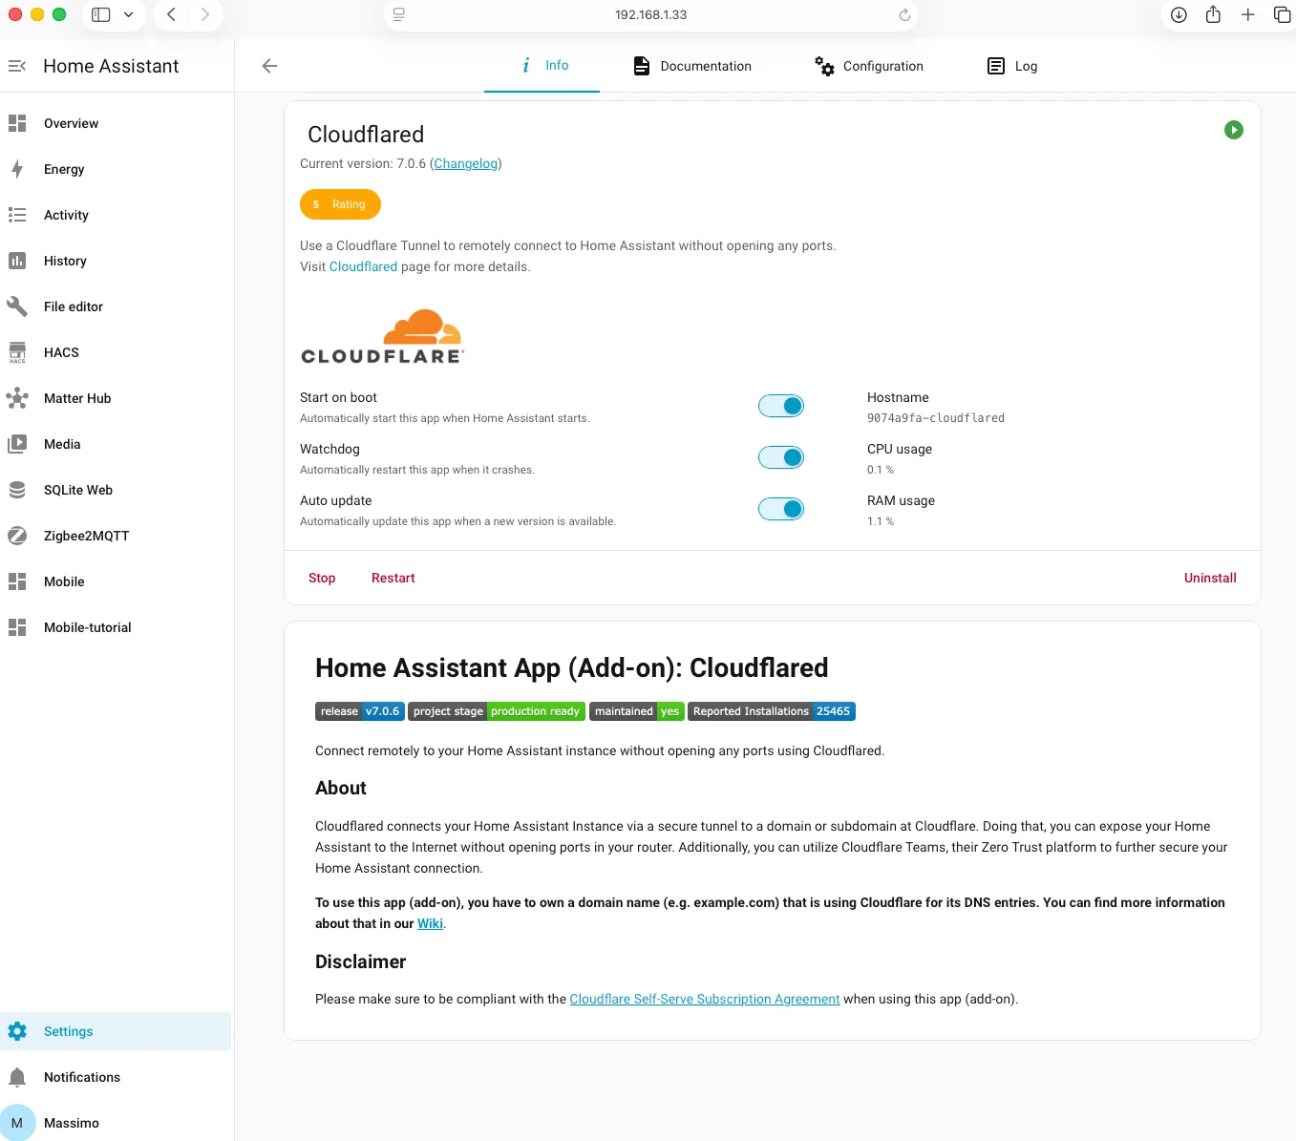Open the Mobile-tutorial dashboard icon

click(17, 627)
